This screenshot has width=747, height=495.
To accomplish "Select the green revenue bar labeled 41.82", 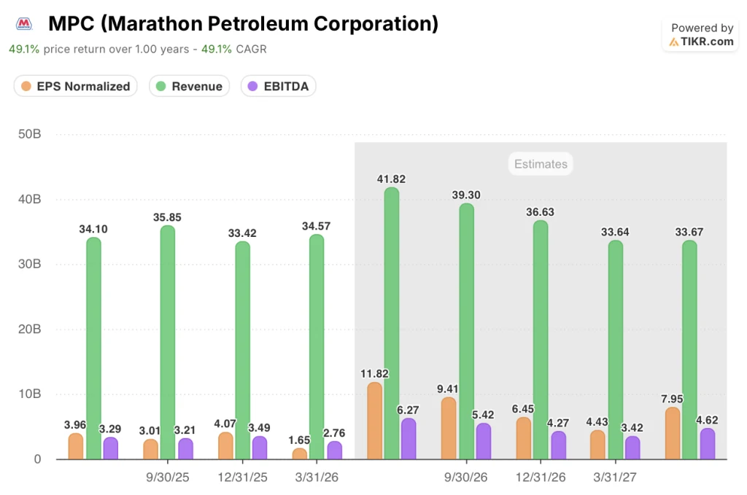I will coord(392,323).
